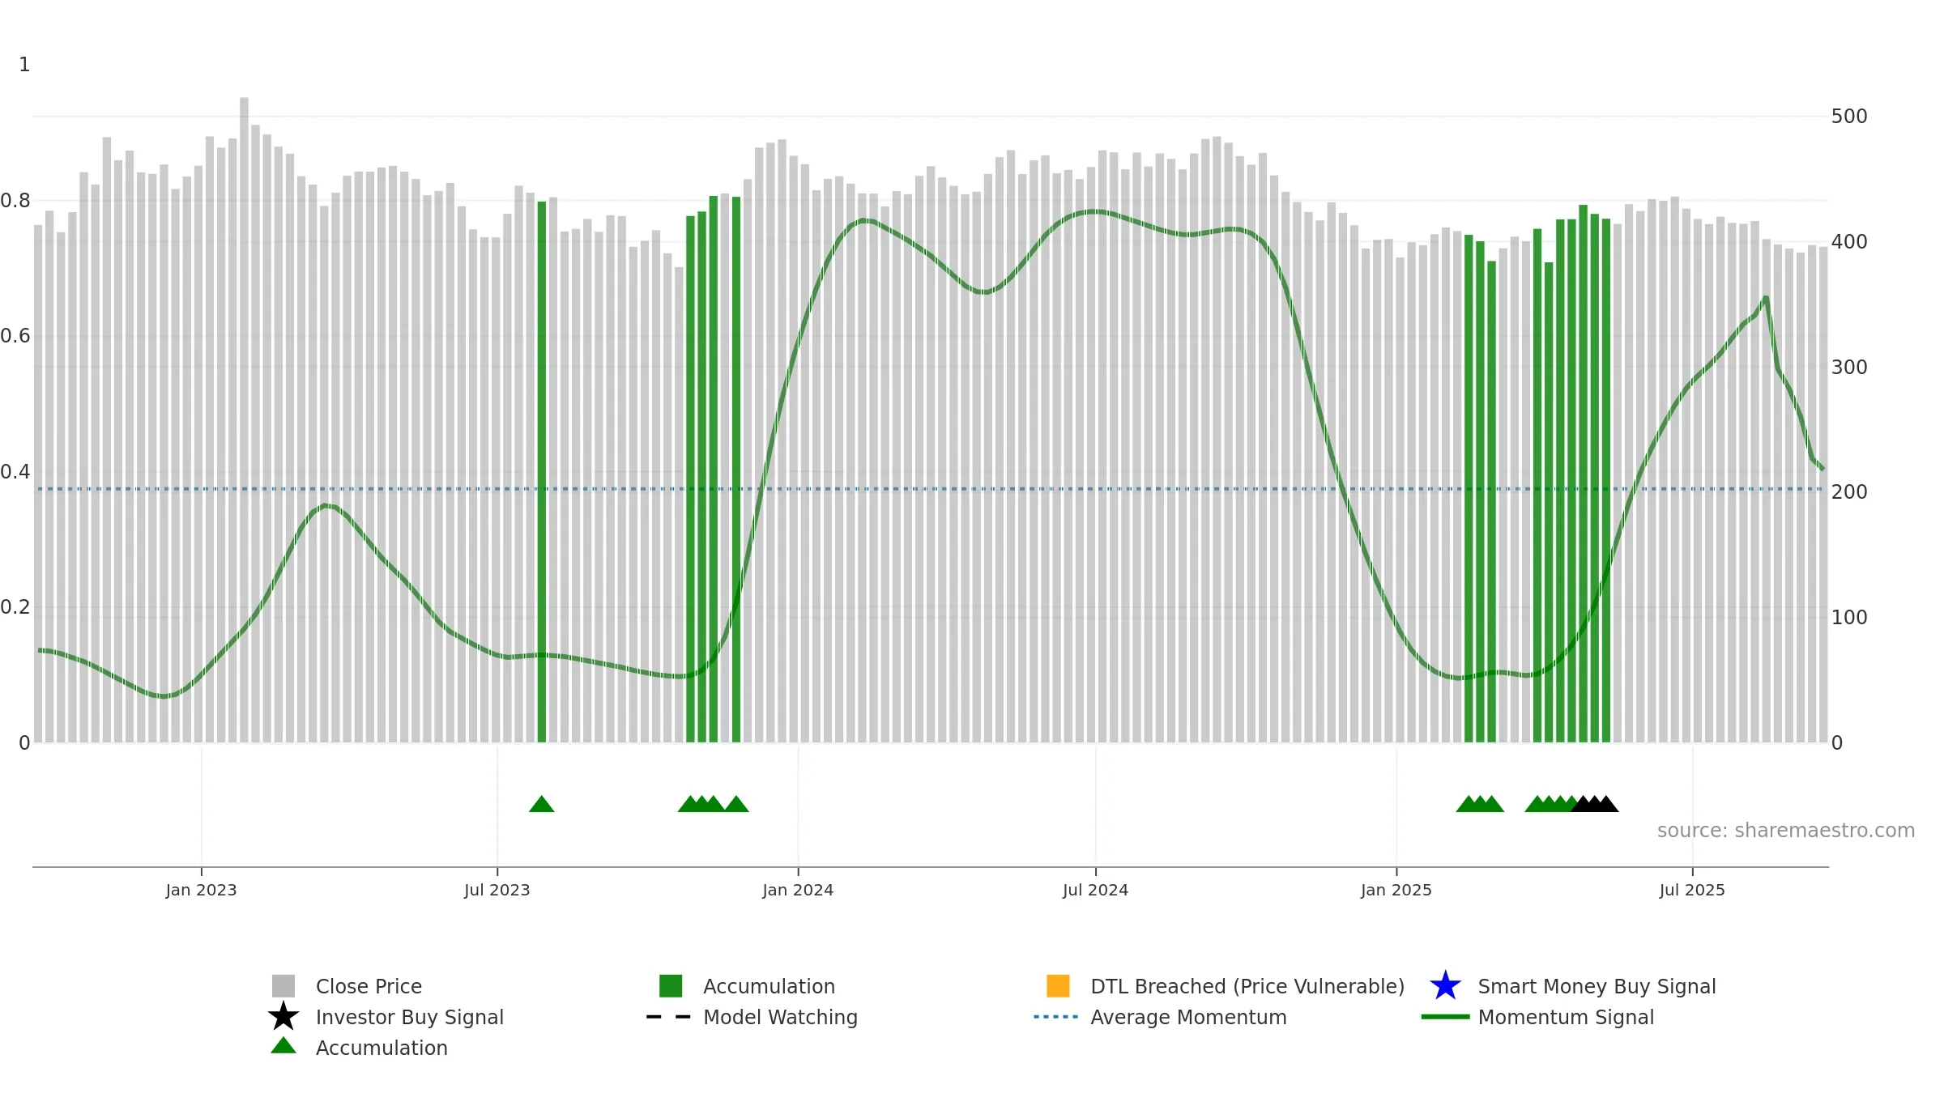Click the last black investor buy triangle marker

pos(1606,804)
